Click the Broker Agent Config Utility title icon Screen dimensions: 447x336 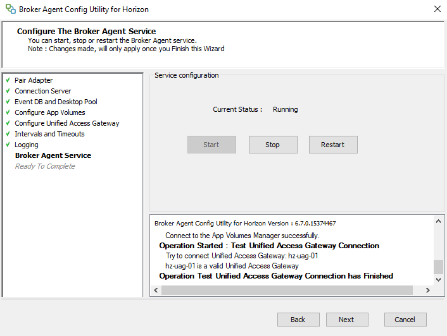[10, 9]
